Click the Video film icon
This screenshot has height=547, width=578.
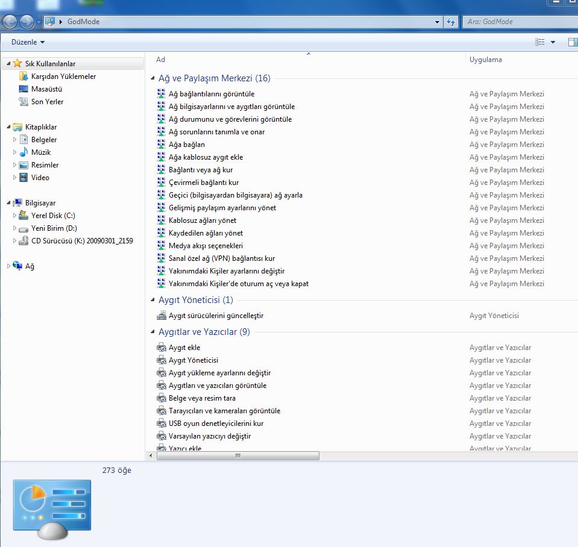click(24, 177)
